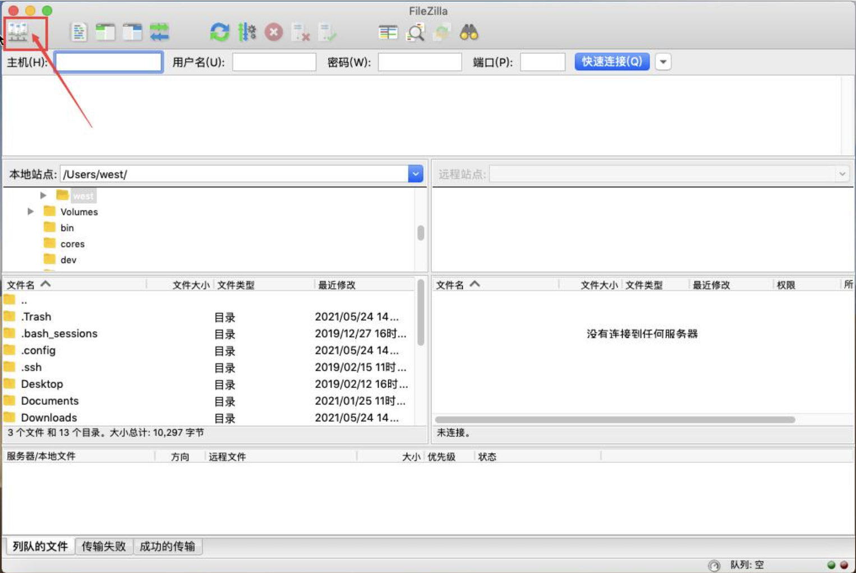Click the remote pane horizontal scrollbar
856x573 pixels.
pos(615,420)
